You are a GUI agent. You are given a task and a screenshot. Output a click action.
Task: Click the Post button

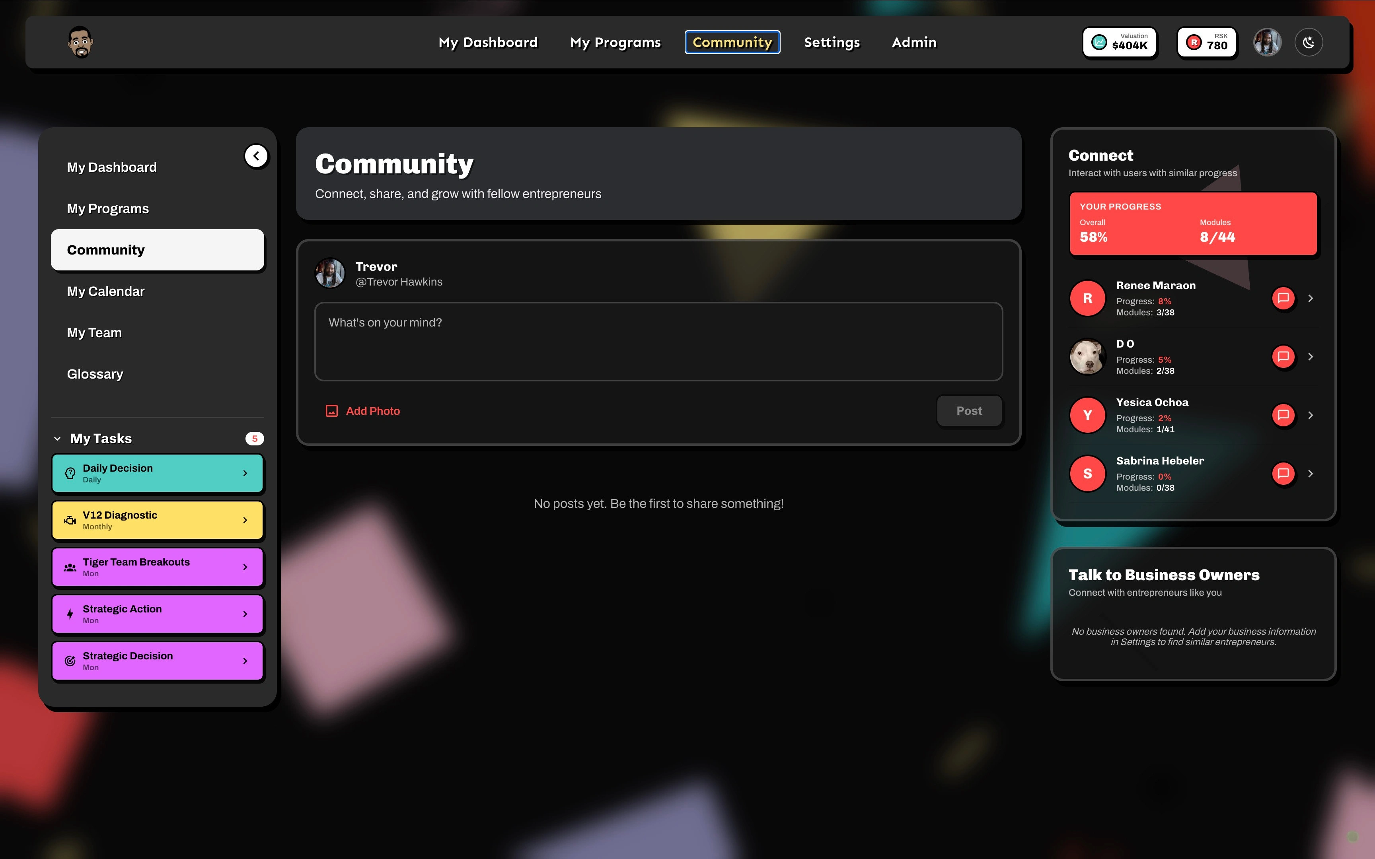[969, 411]
